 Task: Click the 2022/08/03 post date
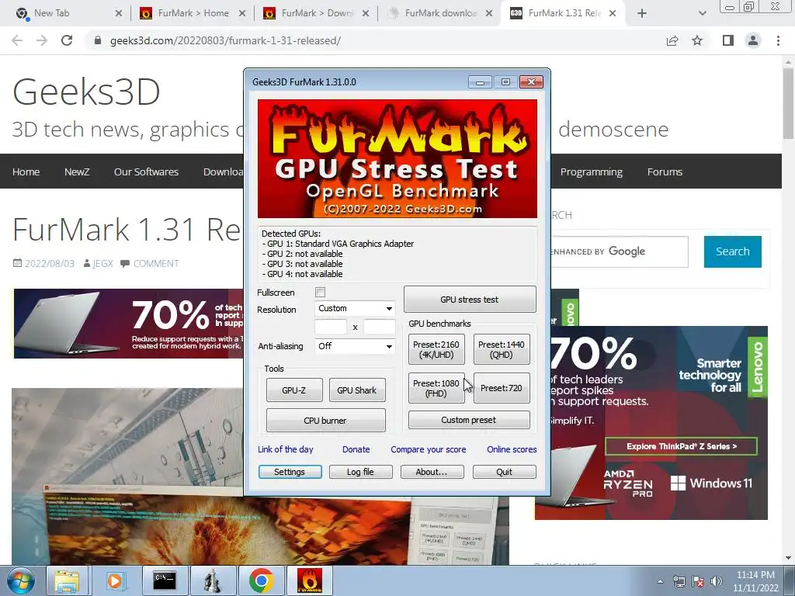click(x=49, y=264)
